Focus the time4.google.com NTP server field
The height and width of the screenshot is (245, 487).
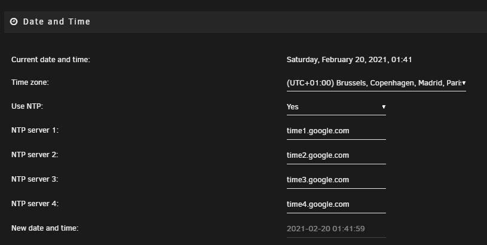pyautogui.click(x=336, y=204)
